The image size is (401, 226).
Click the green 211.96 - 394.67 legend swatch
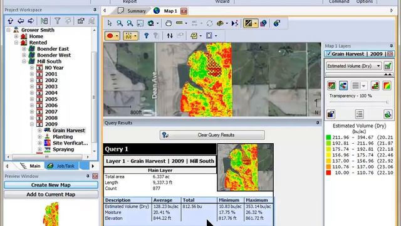pos(328,137)
